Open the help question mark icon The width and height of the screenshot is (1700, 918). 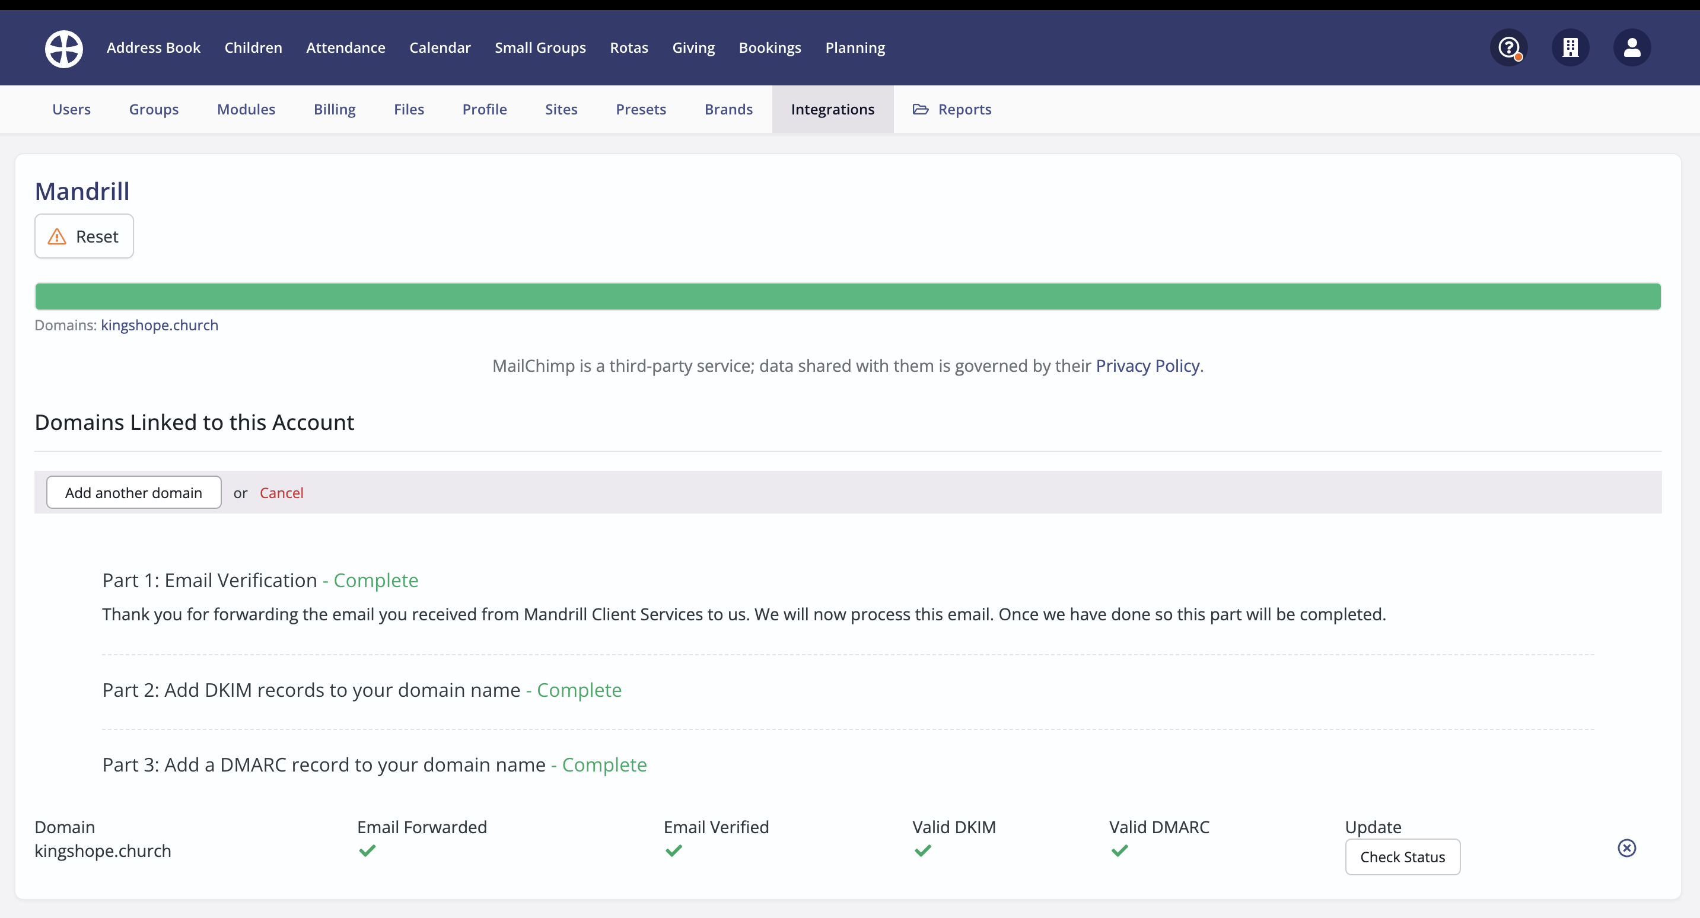click(1508, 47)
